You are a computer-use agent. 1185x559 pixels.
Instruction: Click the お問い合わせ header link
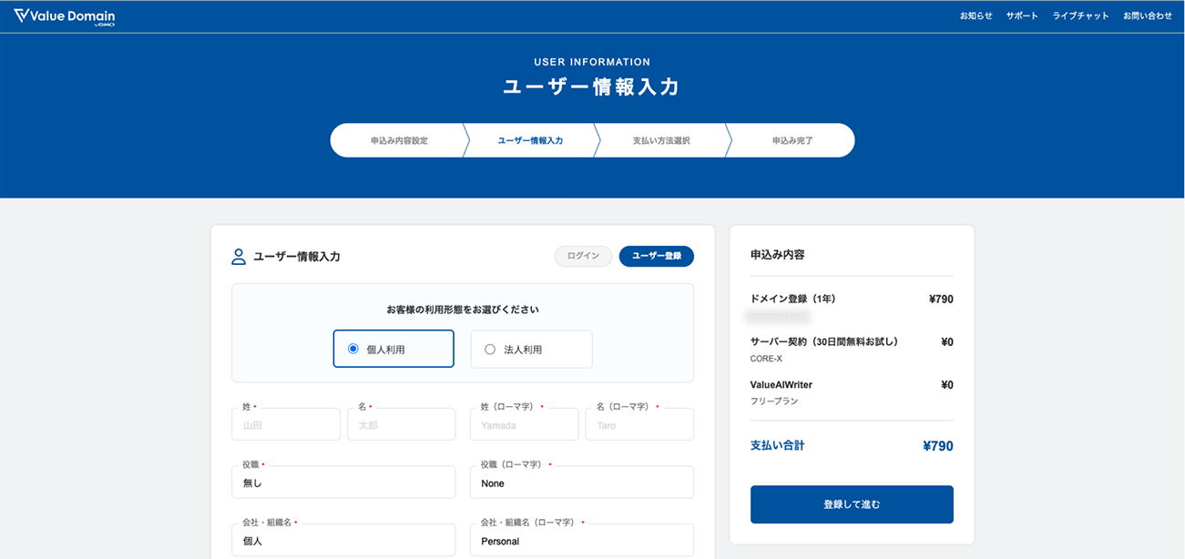coord(1147,16)
